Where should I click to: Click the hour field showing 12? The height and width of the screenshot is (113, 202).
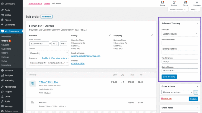pyautogui.click(x=55, y=44)
